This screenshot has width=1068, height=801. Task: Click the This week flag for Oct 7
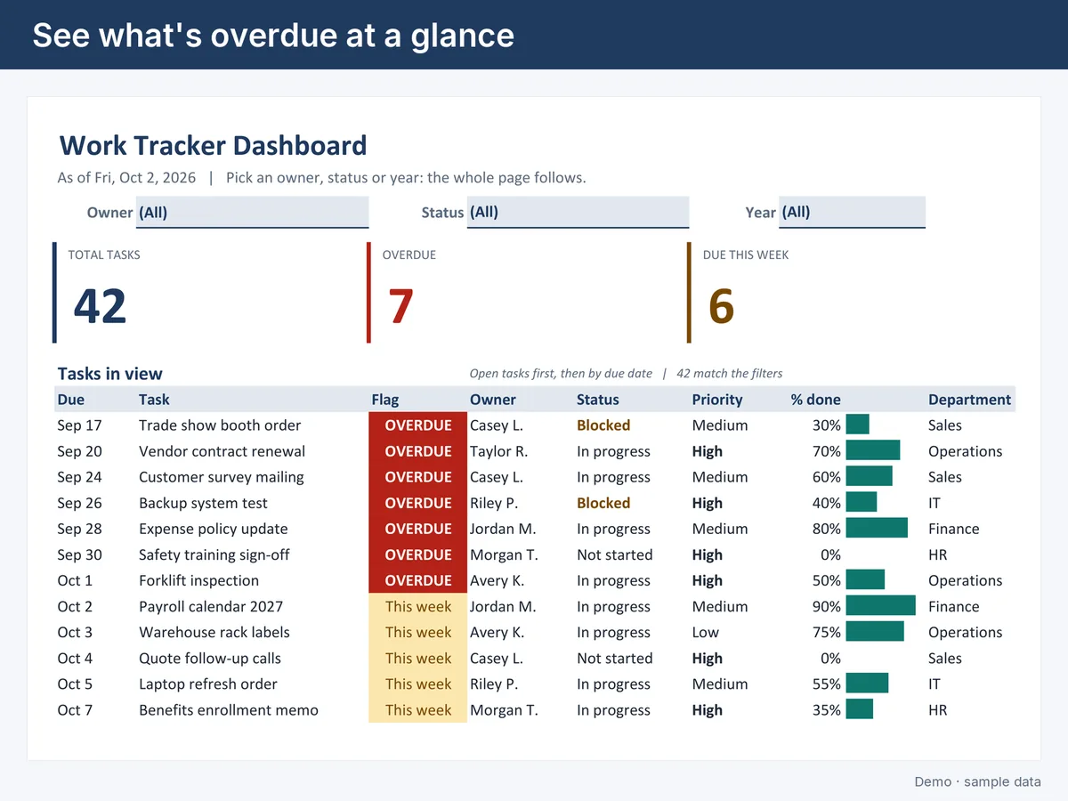(x=418, y=710)
